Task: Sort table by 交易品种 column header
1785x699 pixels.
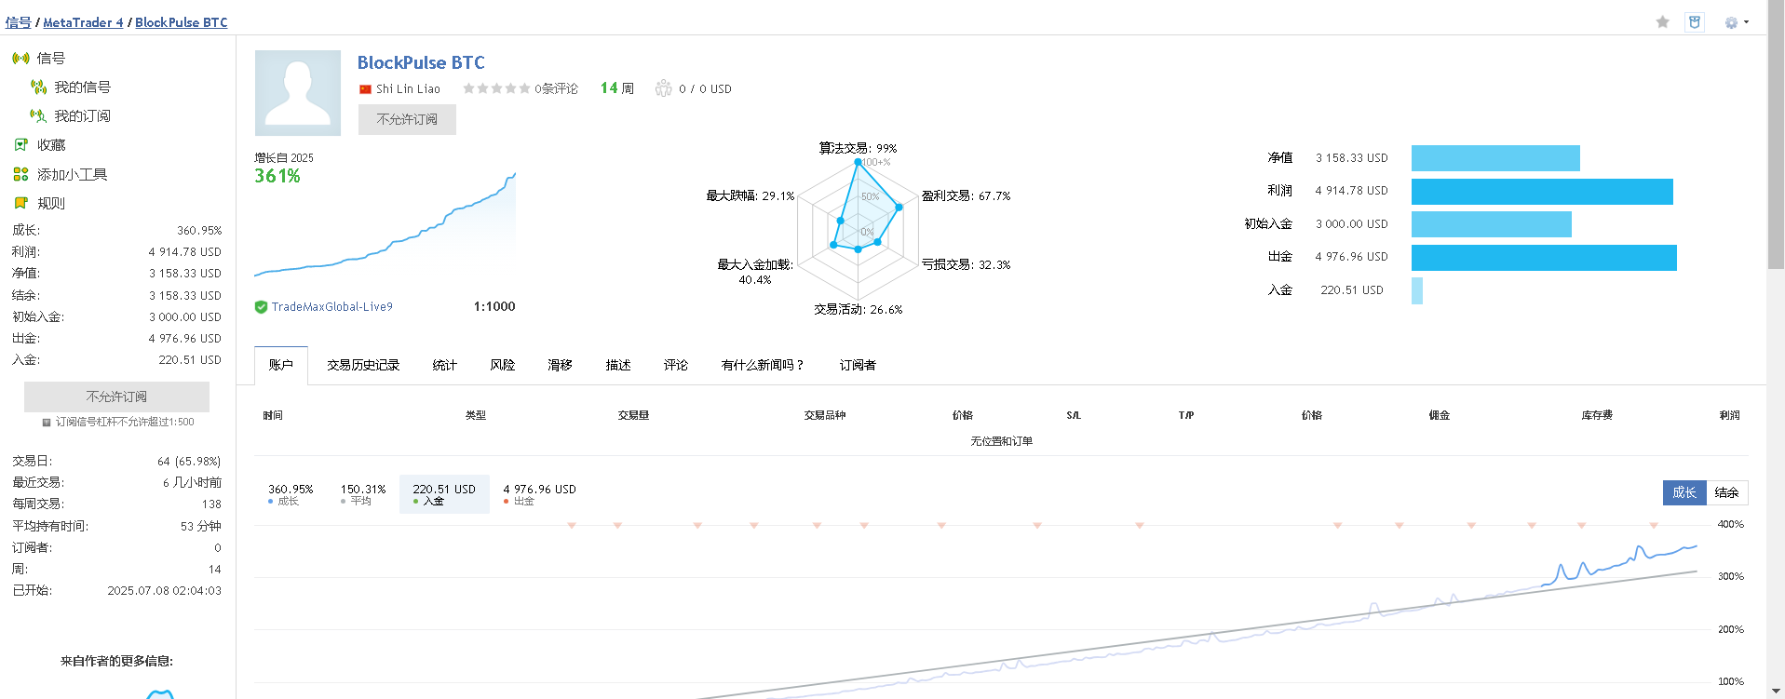Action: coord(825,415)
